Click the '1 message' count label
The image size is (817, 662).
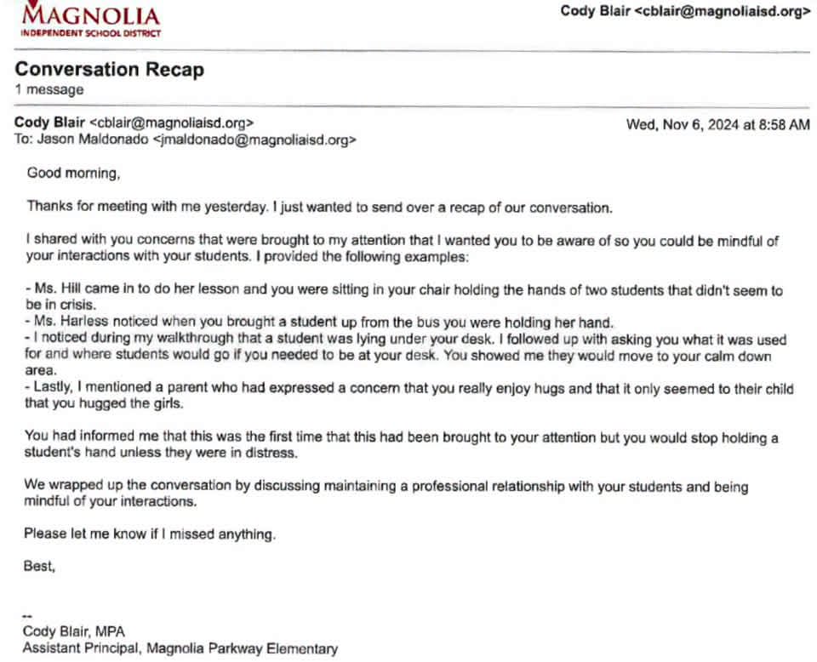click(x=49, y=89)
